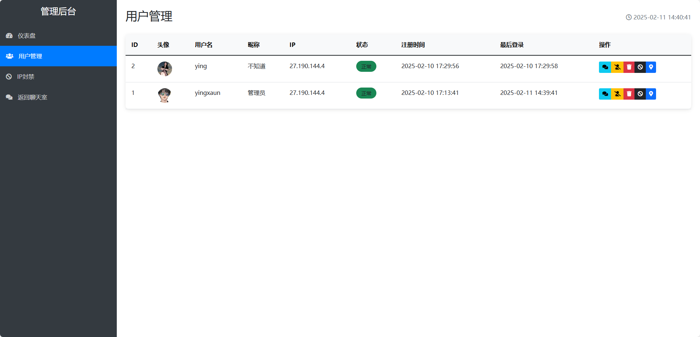Click the chat bubbles icon for user yingxaun
The image size is (700, 337).
coord(605,94)
